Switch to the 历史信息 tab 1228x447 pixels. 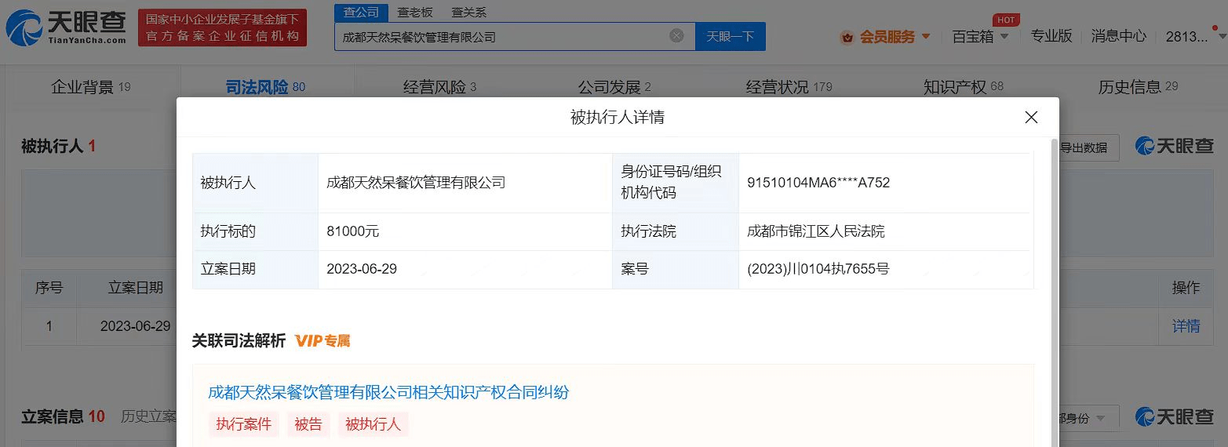tap(1139, 87)
